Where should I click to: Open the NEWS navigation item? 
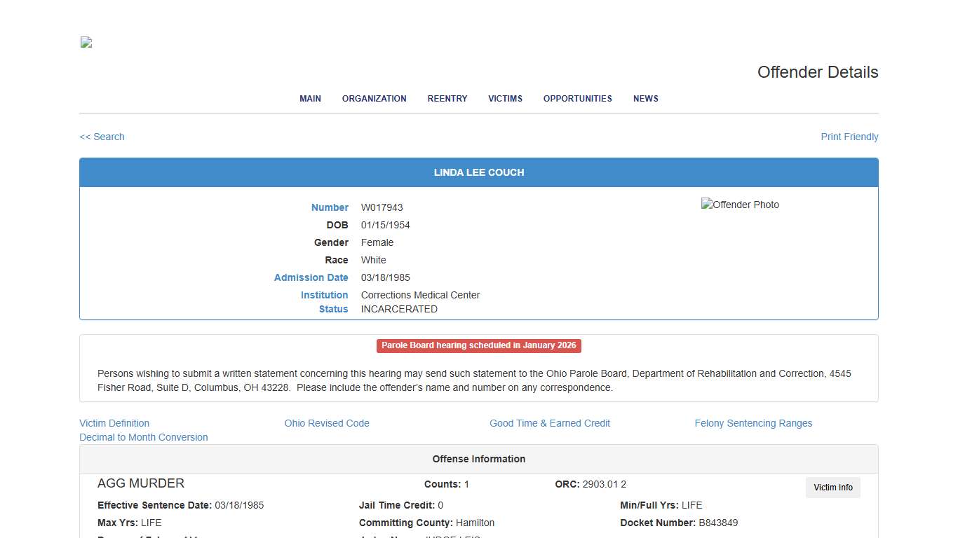tap(645, 99)
